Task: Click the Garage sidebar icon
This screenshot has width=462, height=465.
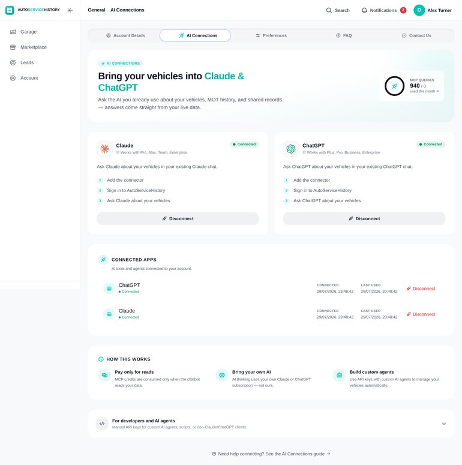Action: pyautogui.click(x=13, y=32)
